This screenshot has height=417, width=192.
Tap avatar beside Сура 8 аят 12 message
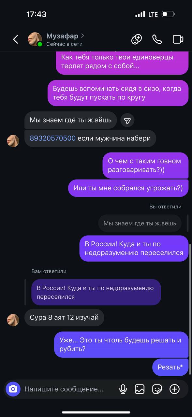pos(13,320)
